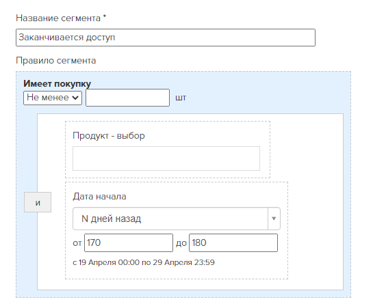Viewport: 373px width, 306px height.
Task: Click the 'от' field containing 170
Action: tap(129, 243)
